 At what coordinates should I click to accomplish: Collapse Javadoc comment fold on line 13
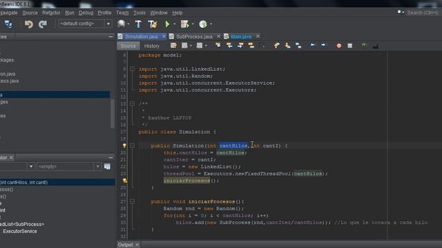point(132,104)
